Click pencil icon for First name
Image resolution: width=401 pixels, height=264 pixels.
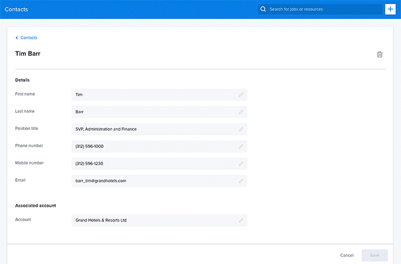click(x=241, y=94)
